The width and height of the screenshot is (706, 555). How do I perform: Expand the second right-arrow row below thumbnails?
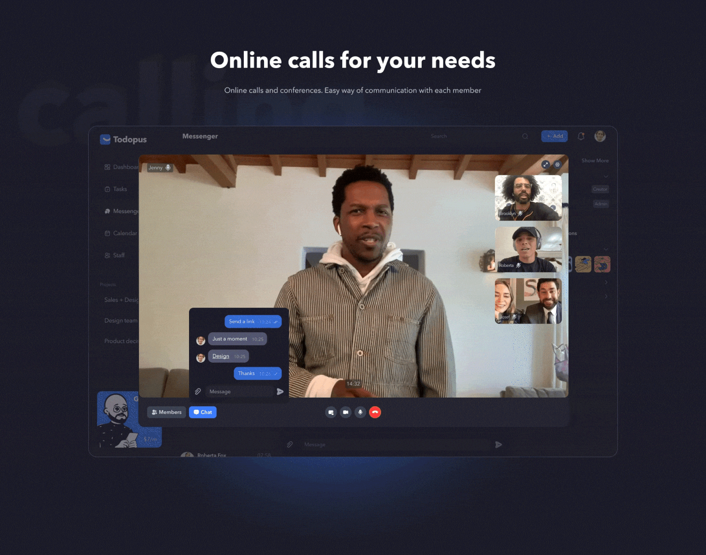606,296
